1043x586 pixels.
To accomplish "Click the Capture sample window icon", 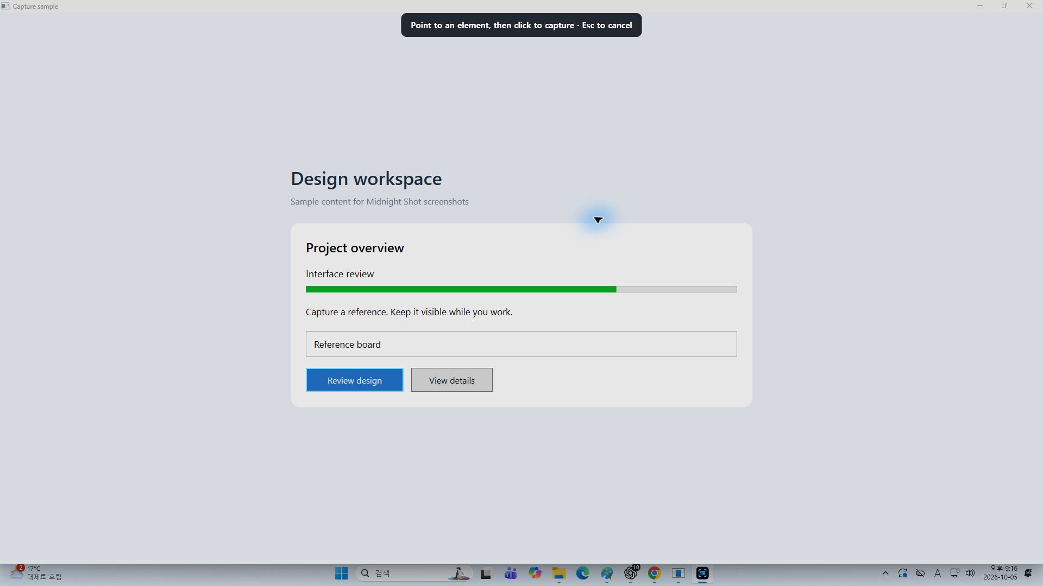I will (5, 6).
